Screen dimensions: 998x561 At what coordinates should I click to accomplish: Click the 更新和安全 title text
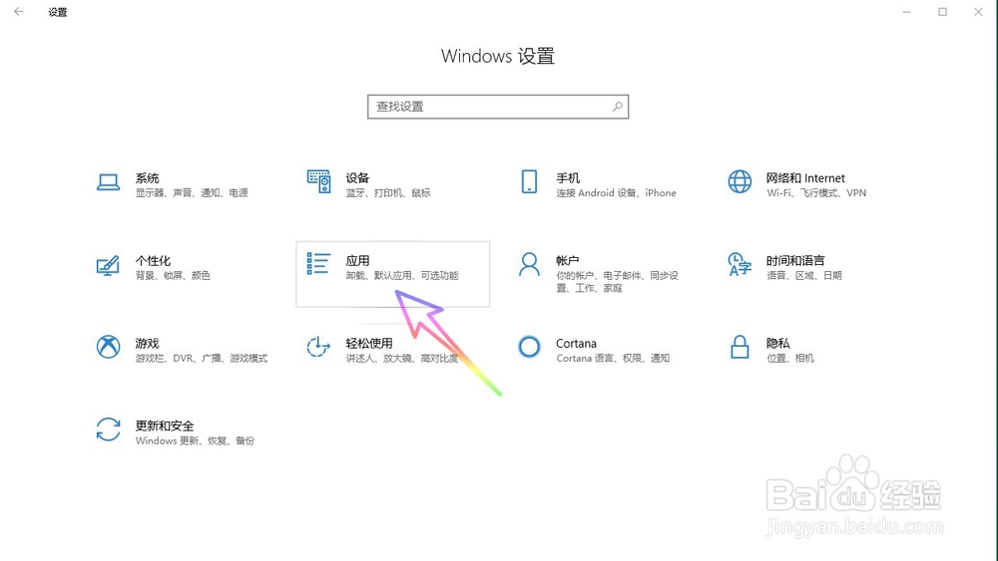point(165,425)
